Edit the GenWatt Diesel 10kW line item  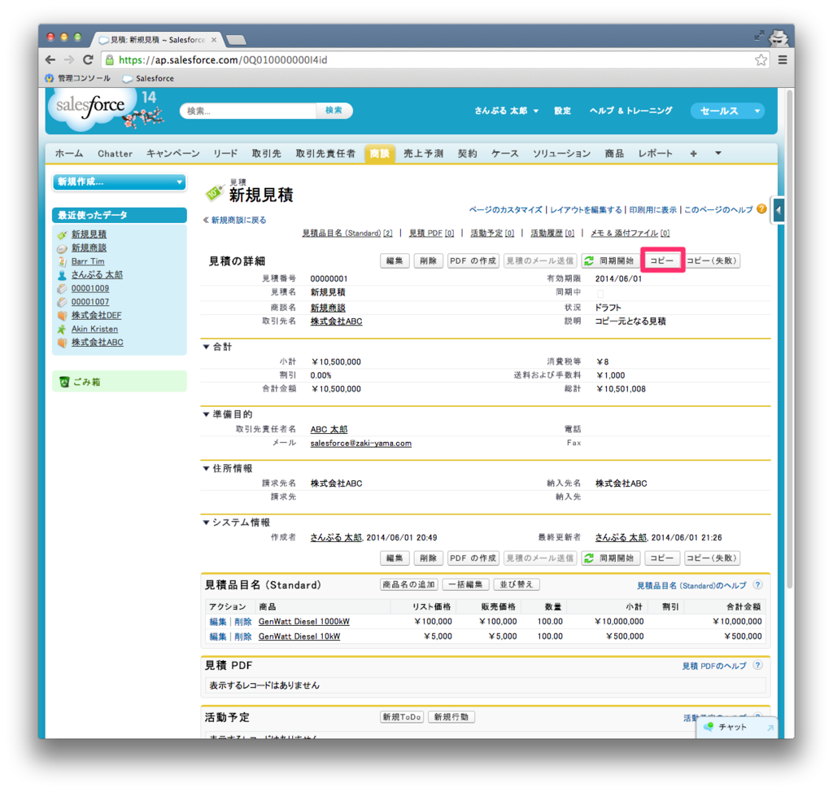coord(217,637)
